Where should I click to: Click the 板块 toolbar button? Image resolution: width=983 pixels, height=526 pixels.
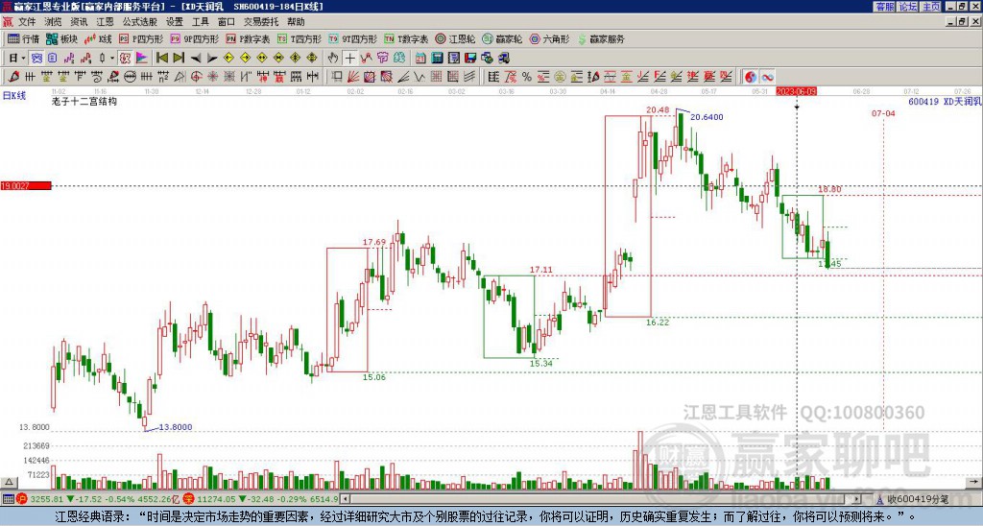coord(61,38)
